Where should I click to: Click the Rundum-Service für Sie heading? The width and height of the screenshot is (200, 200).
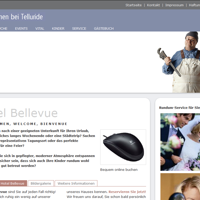[179, 108]
